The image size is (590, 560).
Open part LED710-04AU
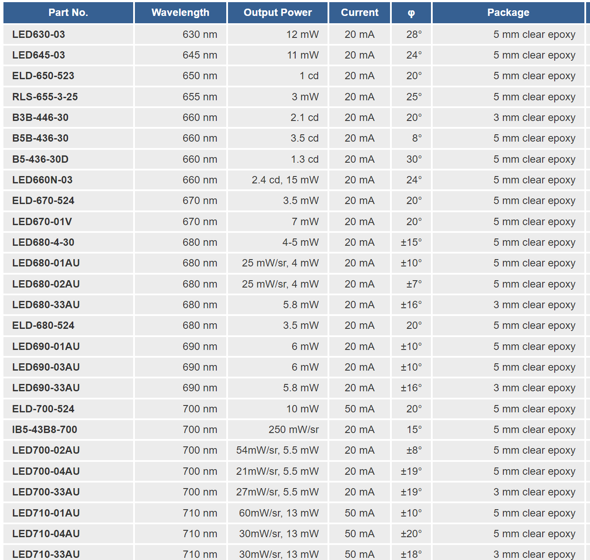click(x=46, y=534)
